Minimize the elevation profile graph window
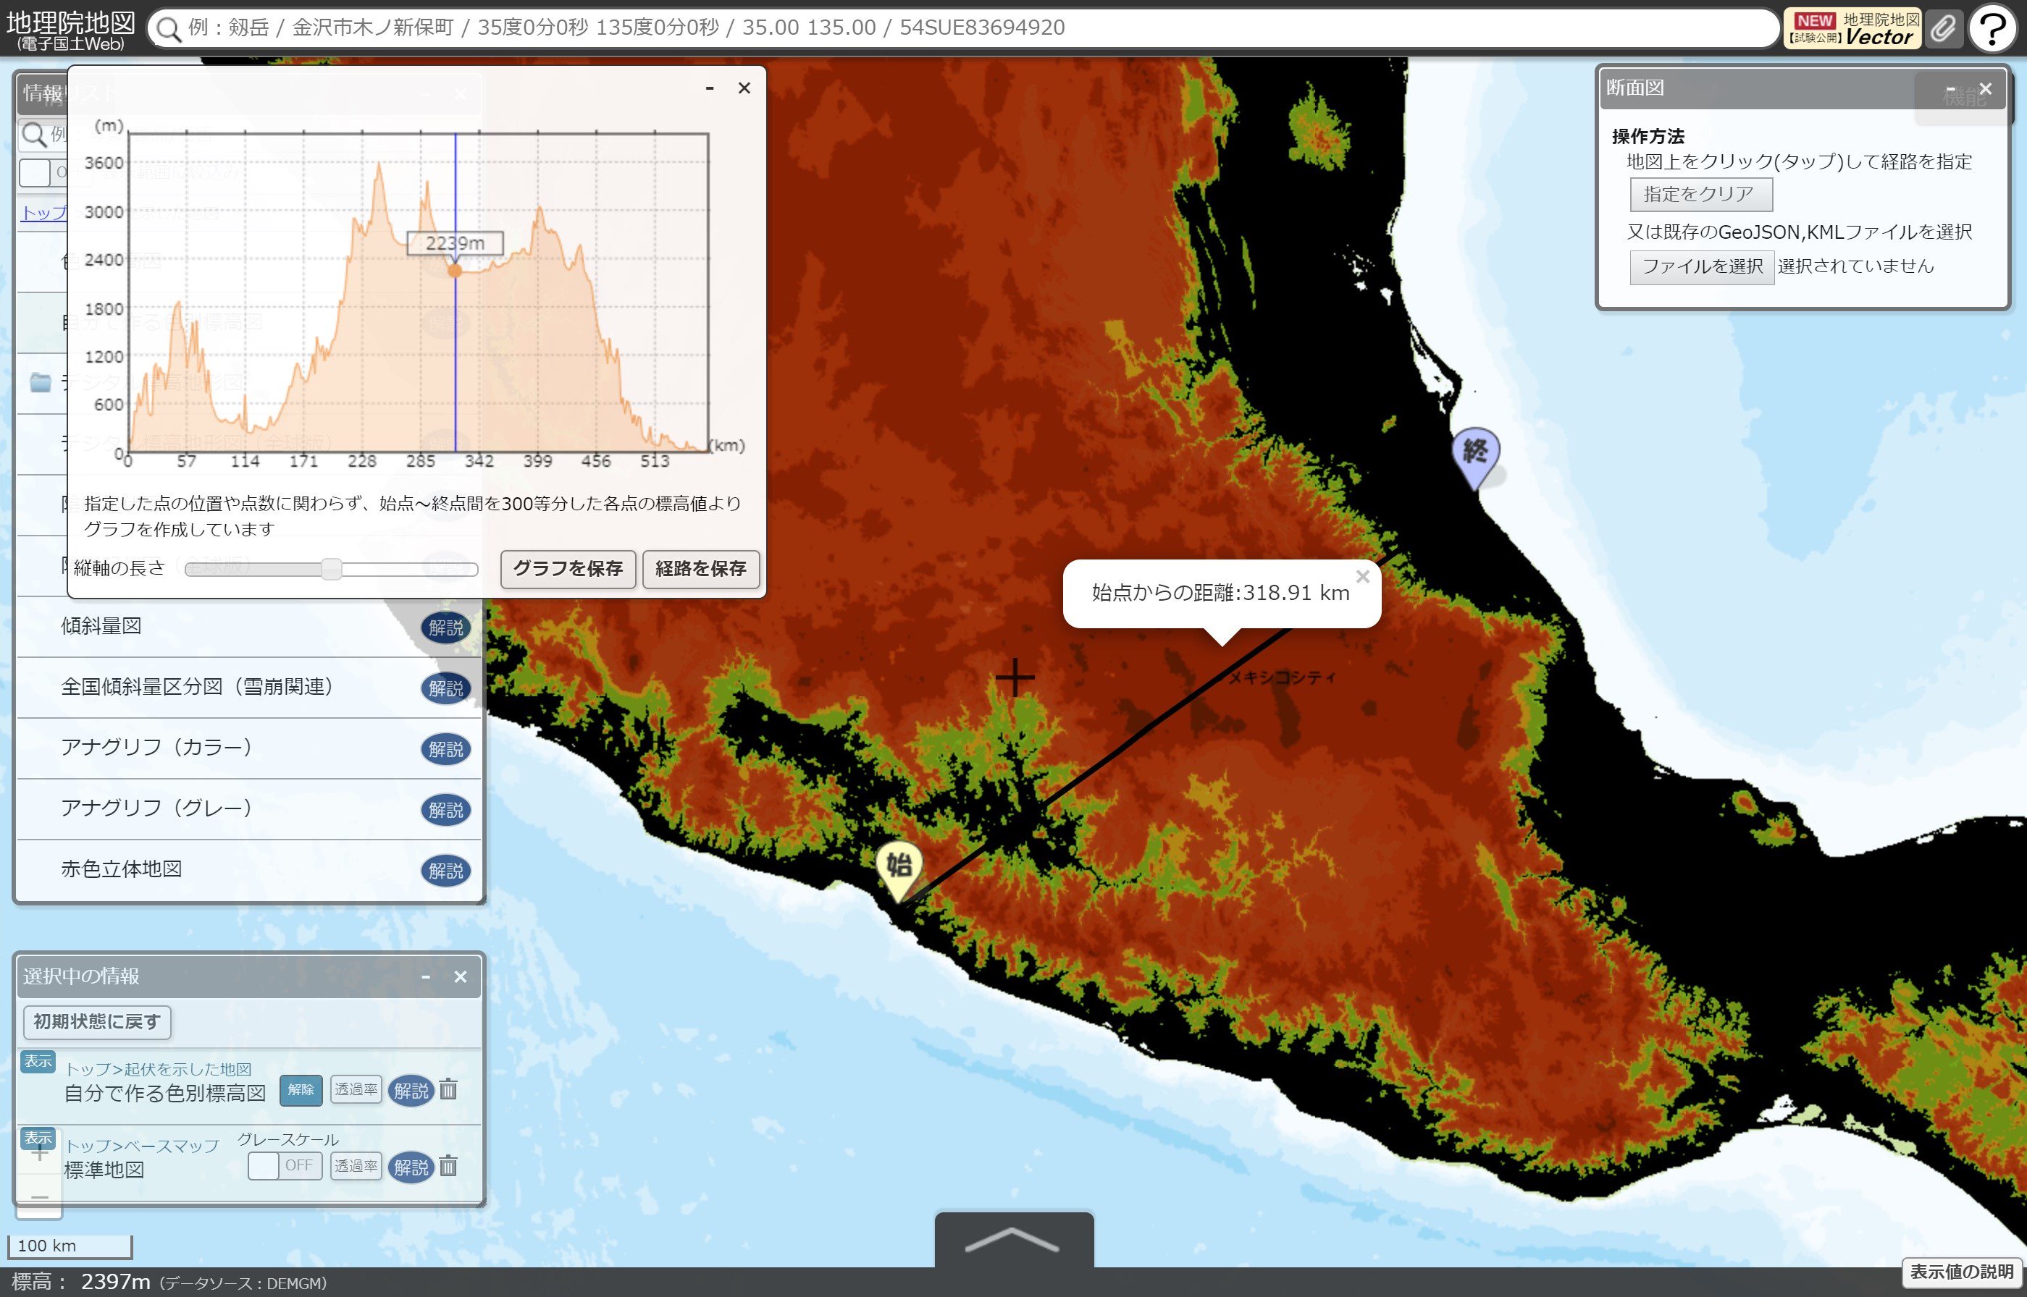This screenshot has width=2027, height=1297. point(710,88)
